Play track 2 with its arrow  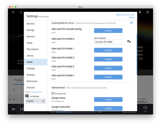coord(14,99)
